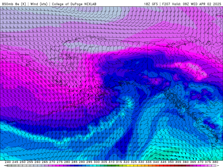Select the 250 value on the color scale
Viewport: 223px width, 167px height.
click(x=23, y=162)
